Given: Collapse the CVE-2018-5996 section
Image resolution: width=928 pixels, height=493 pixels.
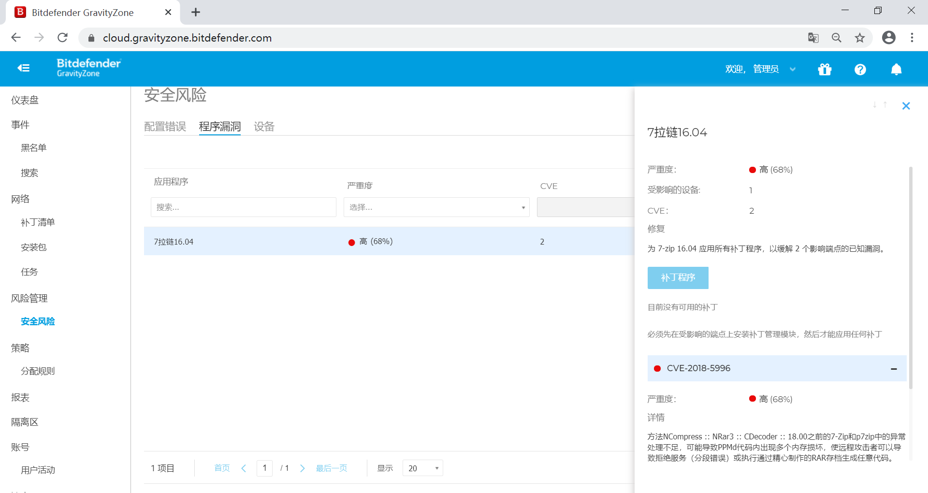Looking at the screenshot, I should 894,369.
